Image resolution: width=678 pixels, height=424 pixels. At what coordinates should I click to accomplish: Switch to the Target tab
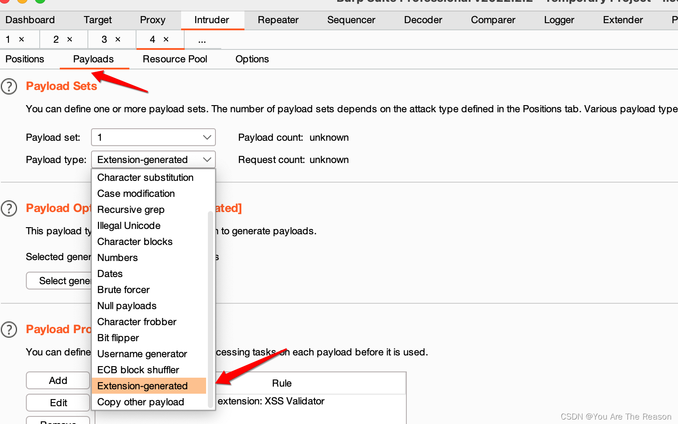[98, 20]
